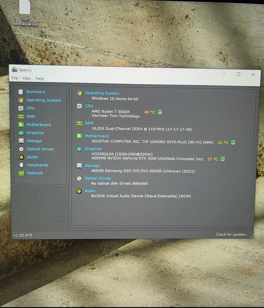Viewport: 264px width, 308px height.
Task: Click the 46 °C CPU temperature value
Action: click(150, 112)
